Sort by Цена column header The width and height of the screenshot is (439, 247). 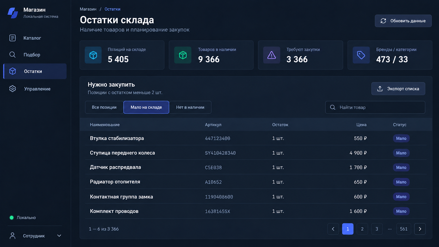361,125
